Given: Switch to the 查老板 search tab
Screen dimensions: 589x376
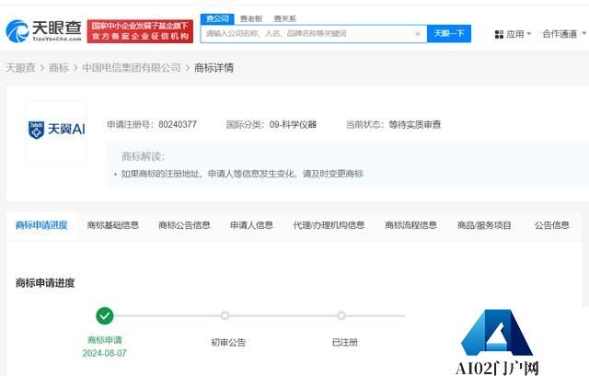Looking at the screenshot, I should 251,18.
